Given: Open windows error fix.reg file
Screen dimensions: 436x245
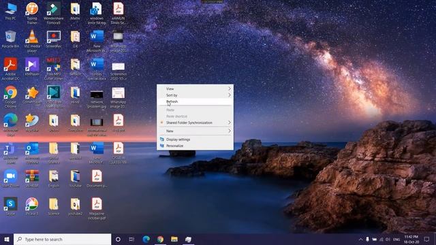Looking at the screenshot, I should 97,14.
